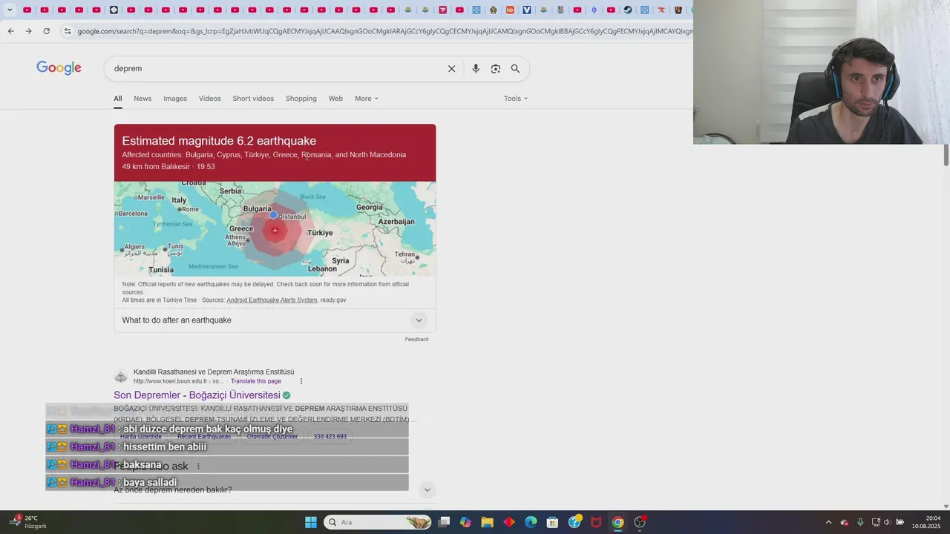The width and height of the screenshot is (950, 534).
Task: Open Microsoft Store from taskbar
Action: (x=552, y=522)
